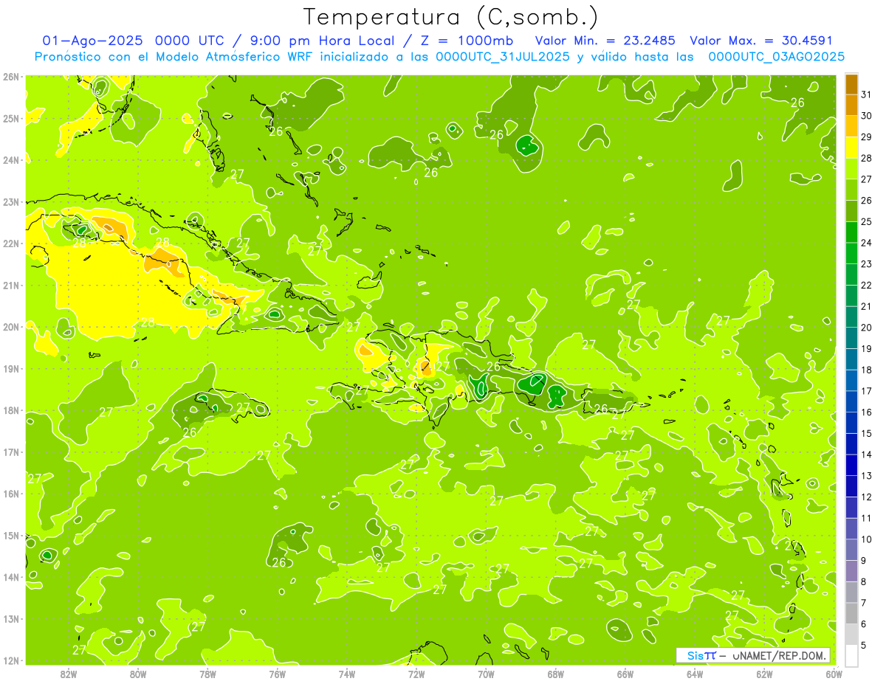Click the 12N latitude axis label
886x684 pixels.
click(11, 660)
